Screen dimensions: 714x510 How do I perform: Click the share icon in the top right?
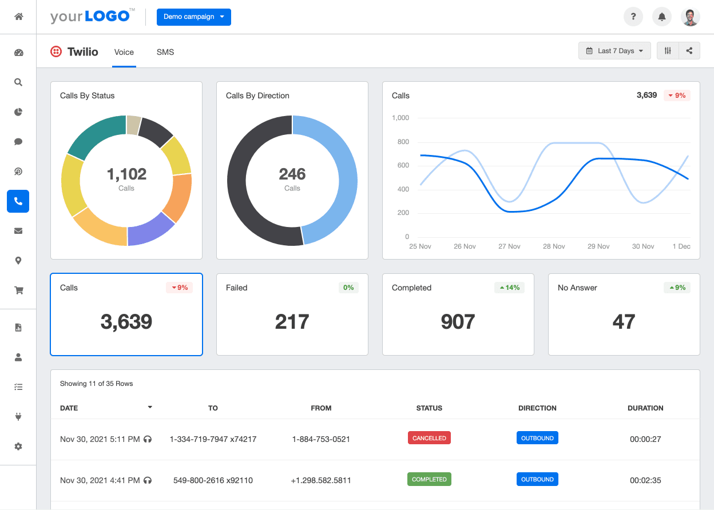coord(689,50)
